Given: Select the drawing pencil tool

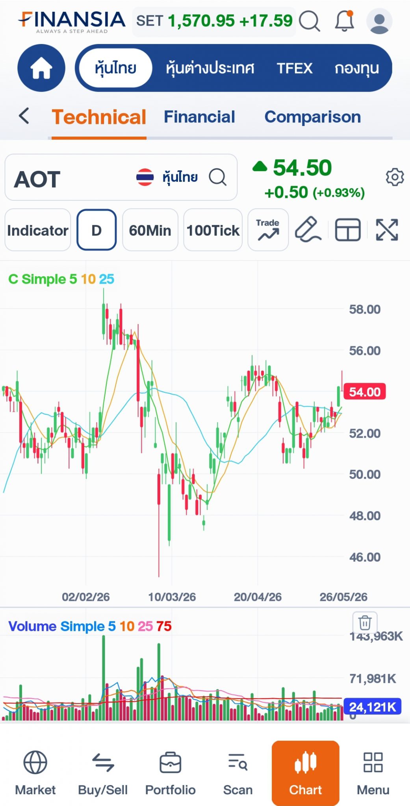Looking at the screenshot, I should (308, 229).
